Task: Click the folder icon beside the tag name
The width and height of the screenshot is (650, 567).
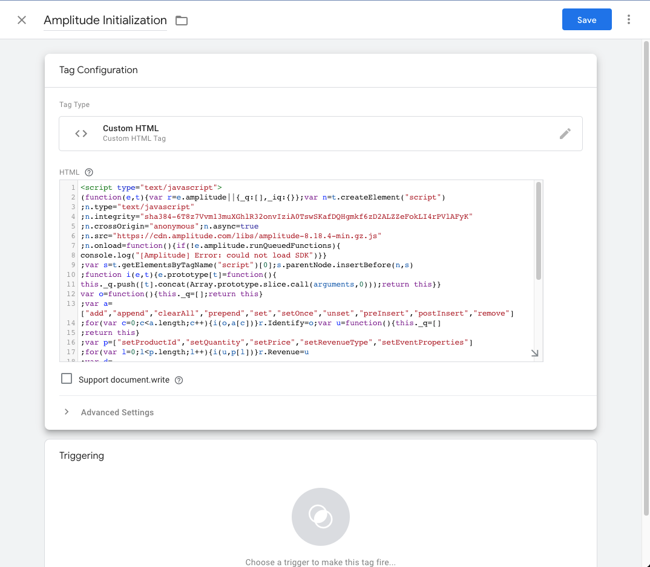Action: 181,21
